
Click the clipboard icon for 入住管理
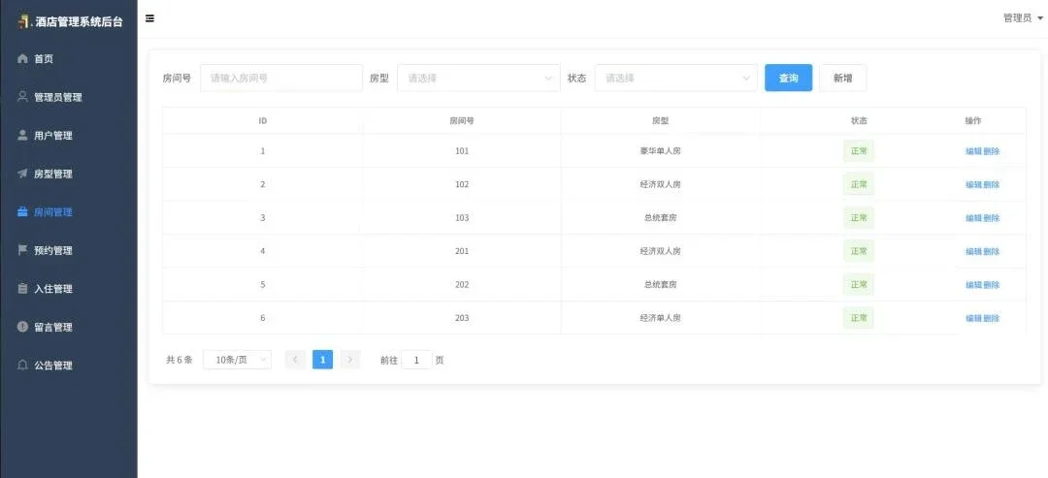point(22,288)
